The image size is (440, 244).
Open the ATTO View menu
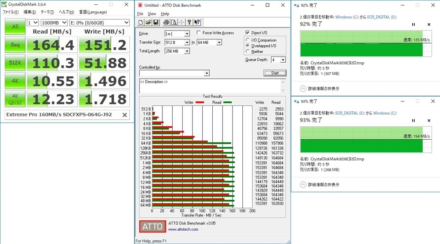coord(152,14)
